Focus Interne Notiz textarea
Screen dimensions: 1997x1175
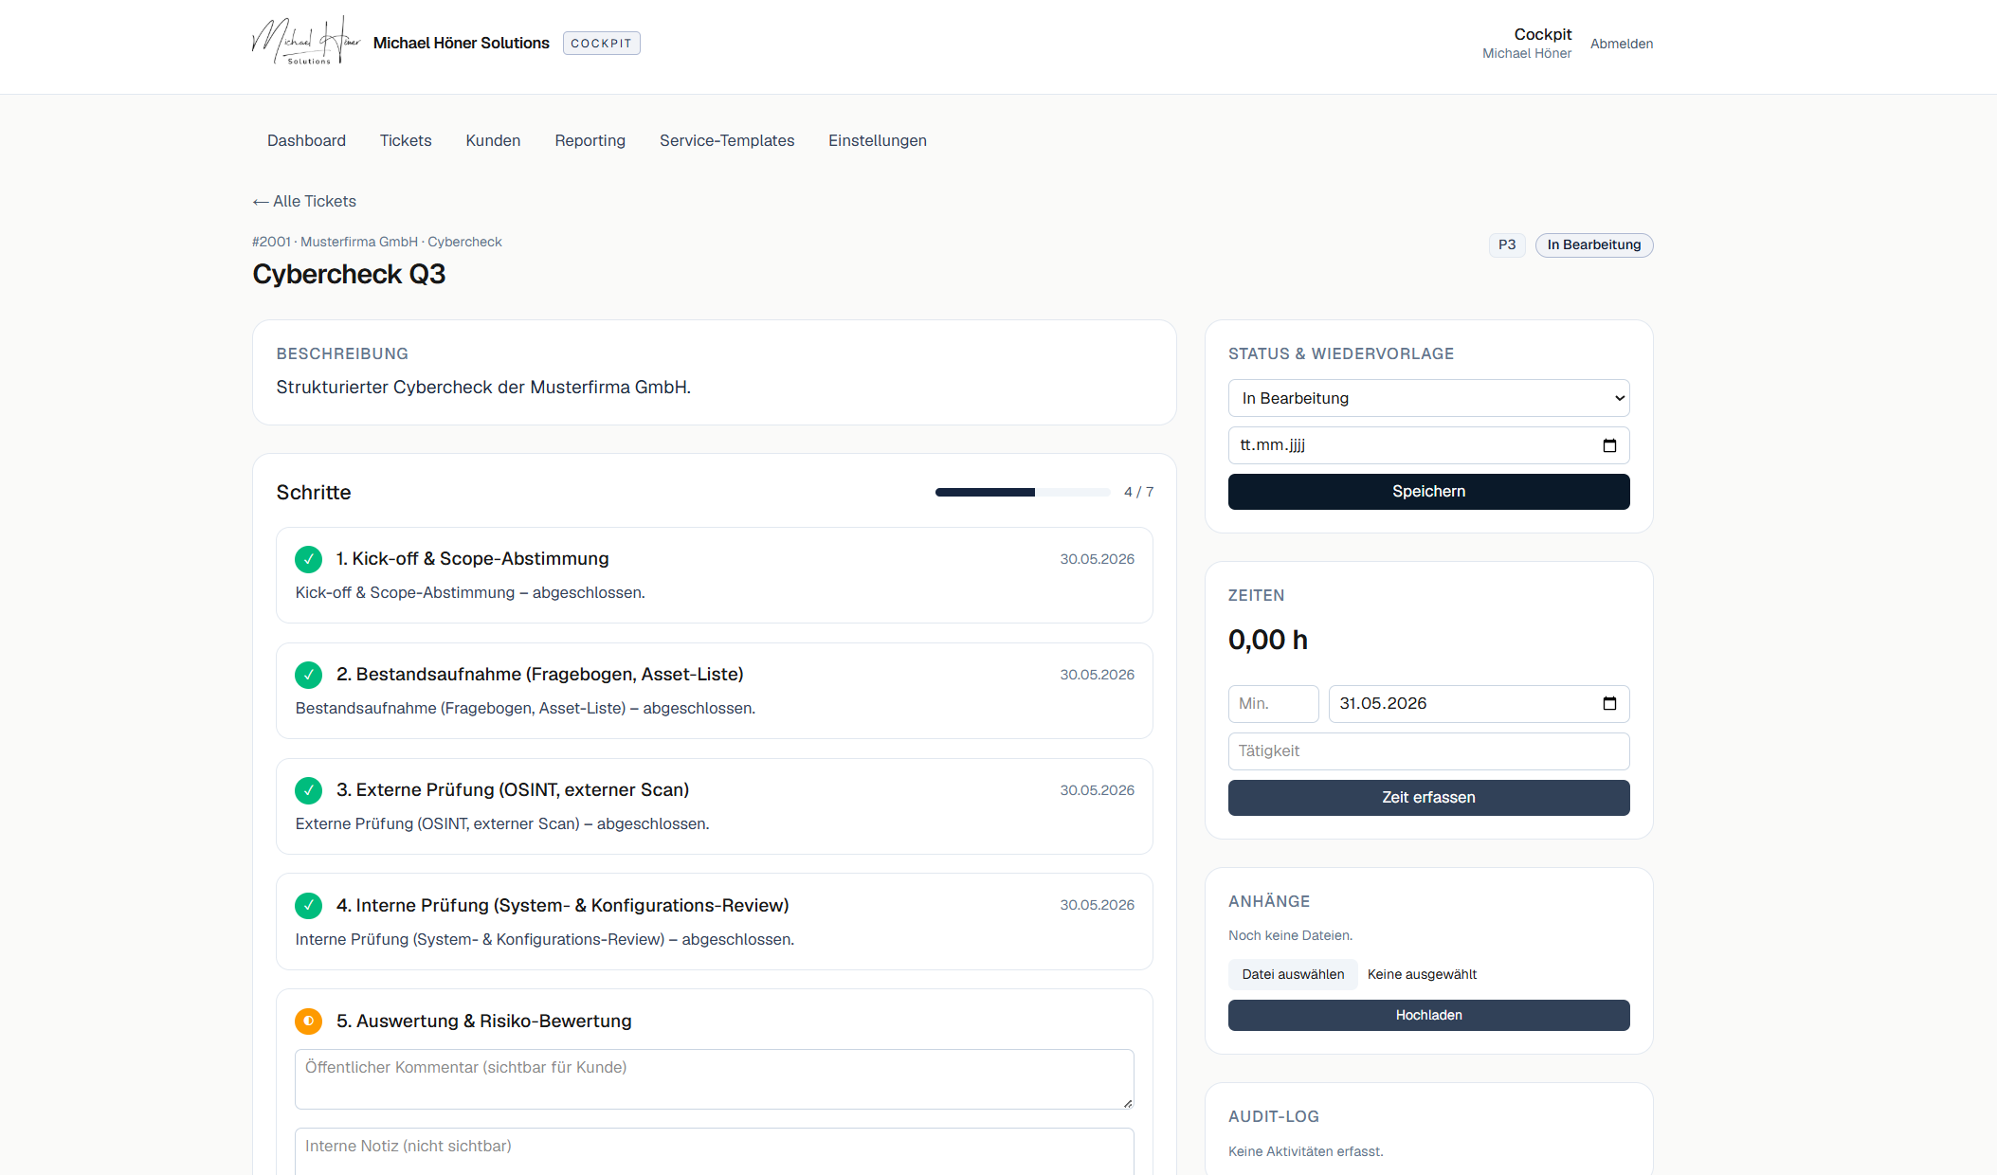click(715, 1151)
